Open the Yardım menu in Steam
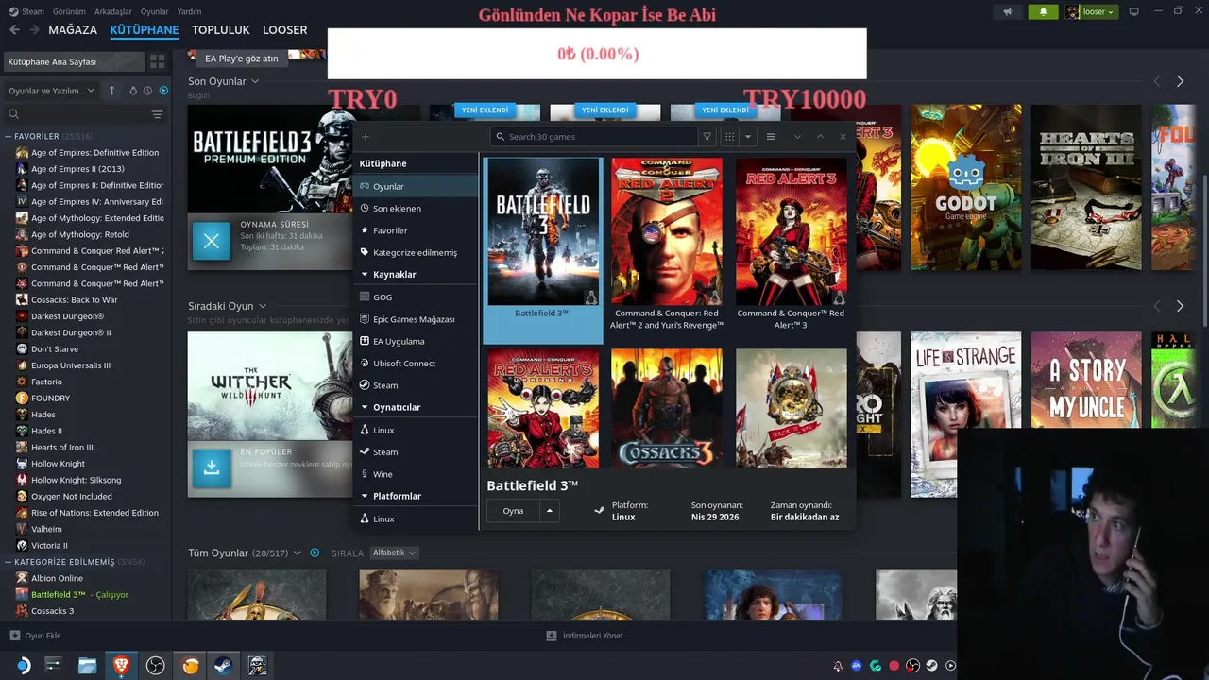 [189, 11]
